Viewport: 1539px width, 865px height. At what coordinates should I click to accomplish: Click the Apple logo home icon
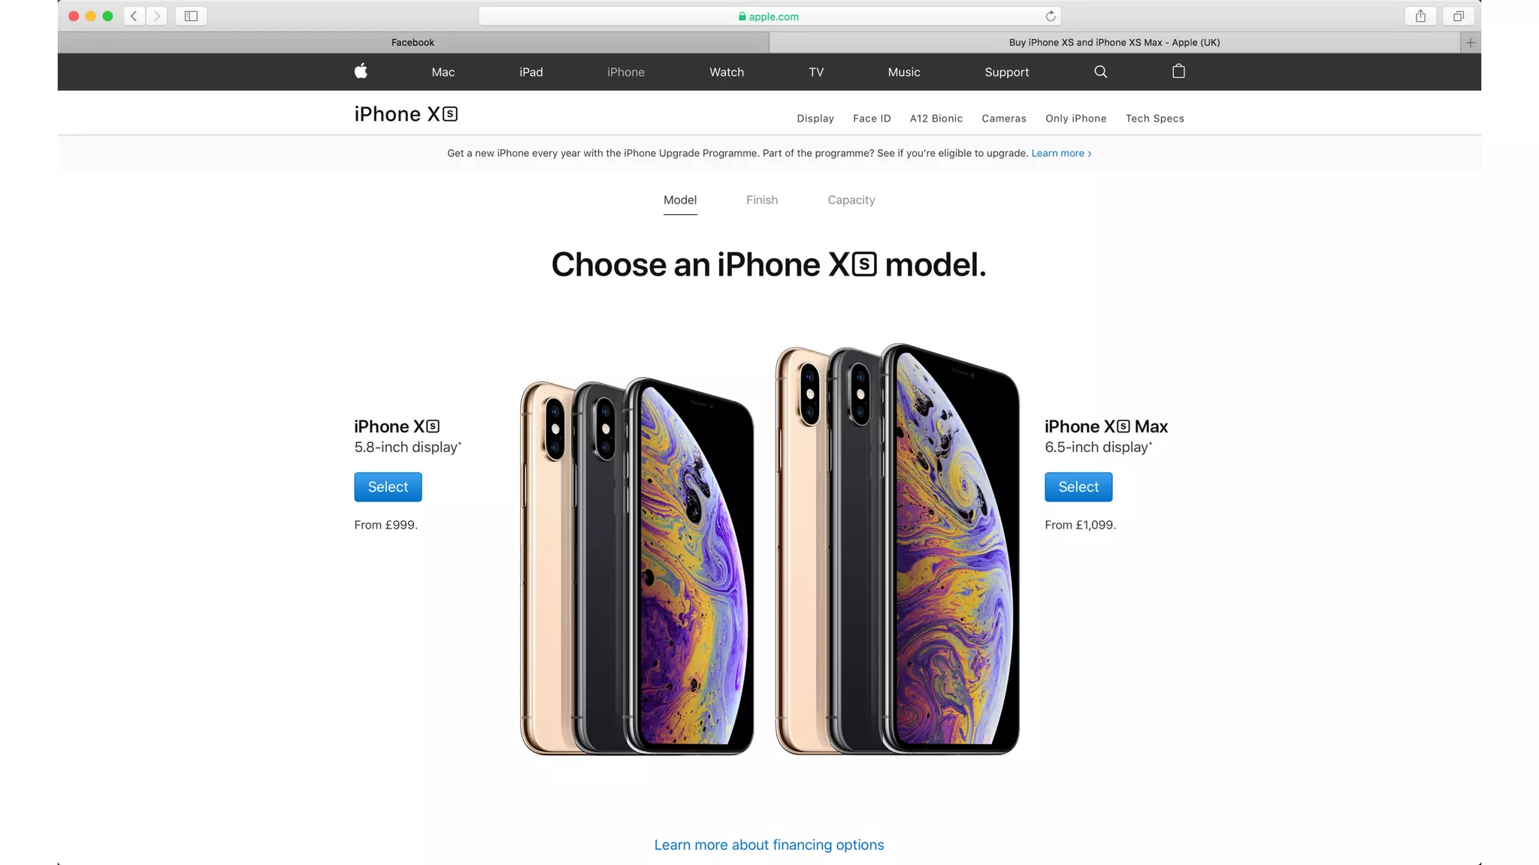click(x=361, y=71)
